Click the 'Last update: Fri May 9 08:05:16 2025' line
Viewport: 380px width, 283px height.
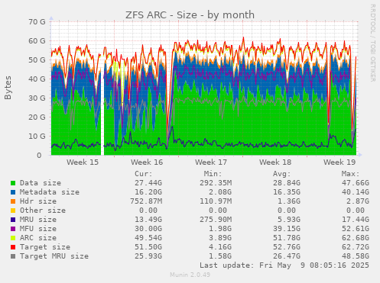click(284, 265)
